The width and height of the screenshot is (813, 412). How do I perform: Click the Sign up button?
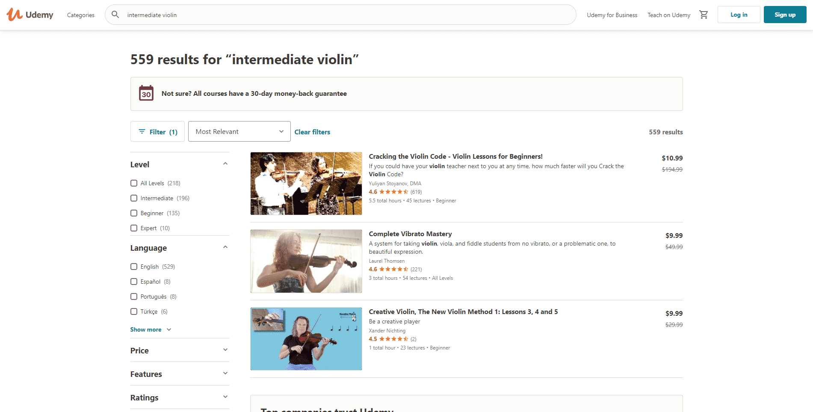pyautogui.click(x=785, y=15)
